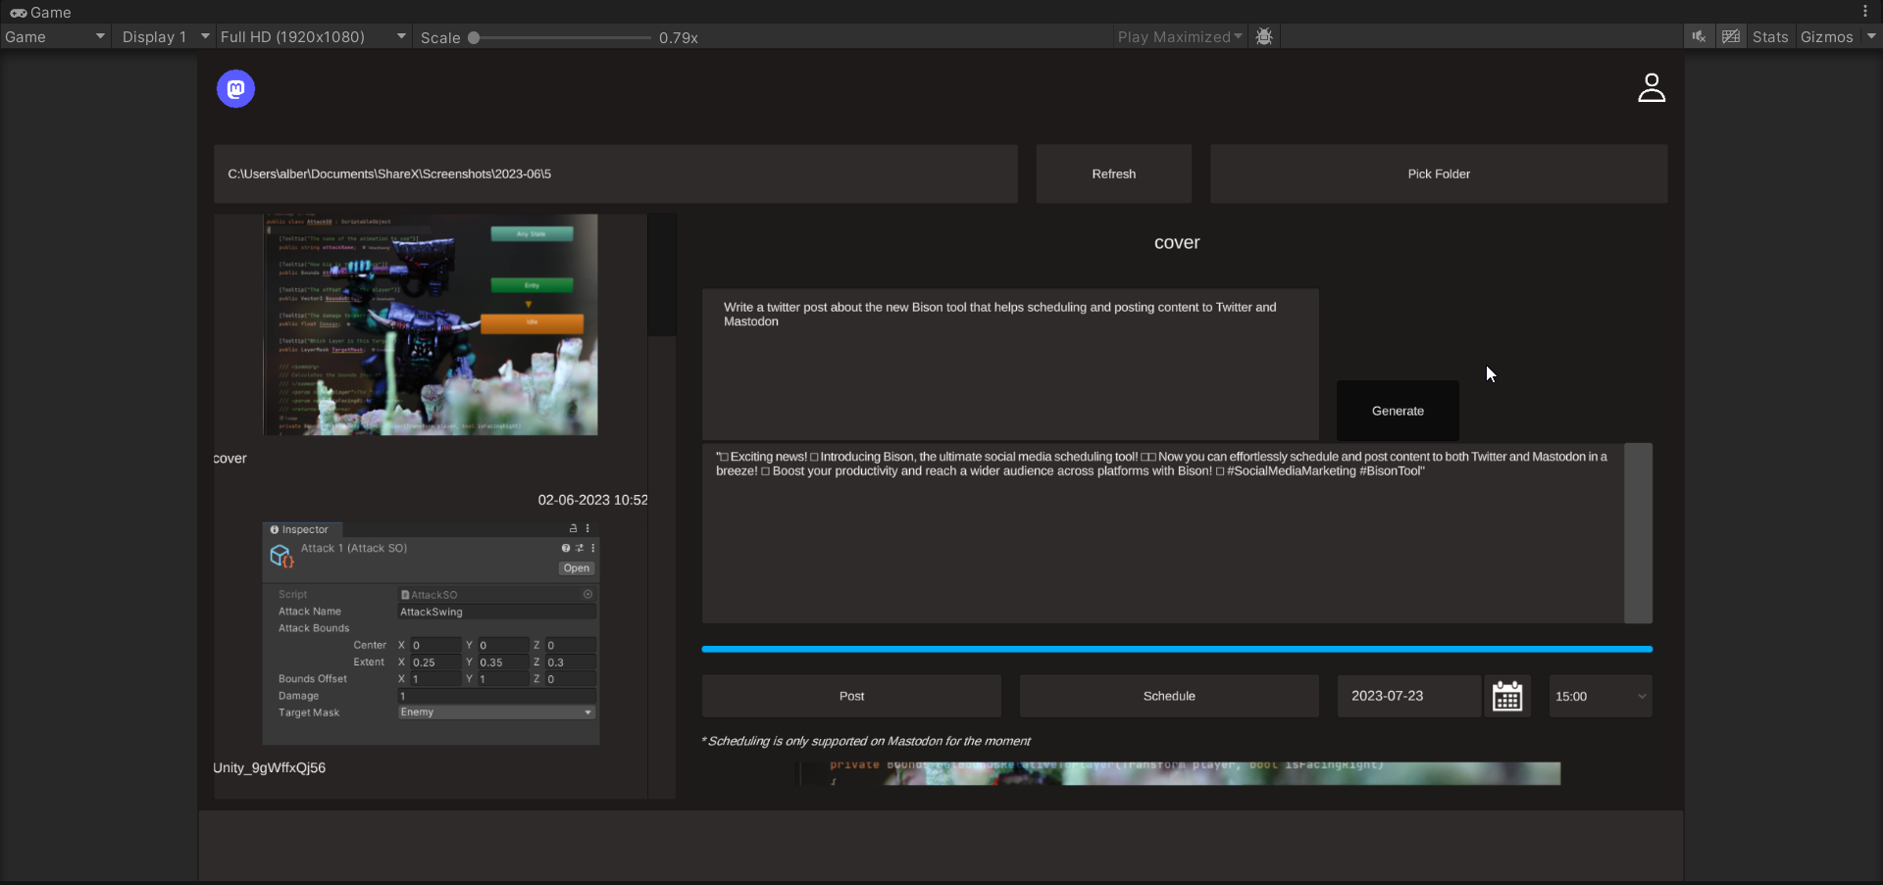Click the Refresh button

pyautogui.click(x=1114, y=174)
